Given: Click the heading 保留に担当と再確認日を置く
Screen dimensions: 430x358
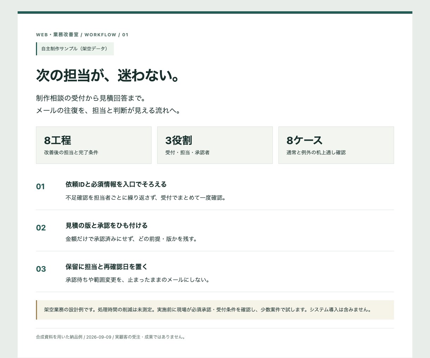Looking at the screenshot, I should pyautogui.click(x=106, y=267).
